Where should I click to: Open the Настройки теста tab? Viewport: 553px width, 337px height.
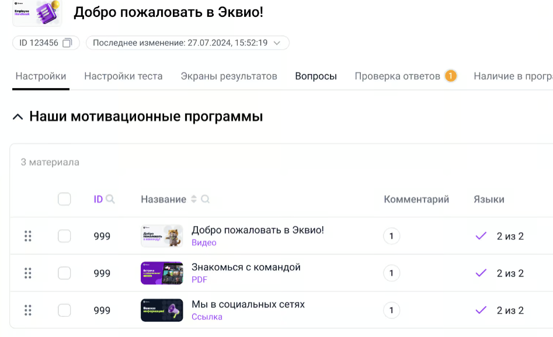[x=122, y=76]
